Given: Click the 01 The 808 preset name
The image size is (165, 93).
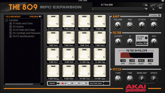Looking at the screenshot, I should tap(107, 5).
